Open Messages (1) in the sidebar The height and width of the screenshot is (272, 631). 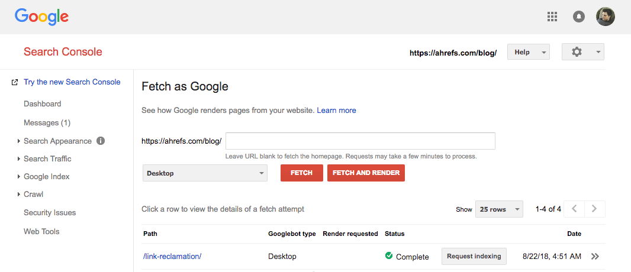click(47, 122)
